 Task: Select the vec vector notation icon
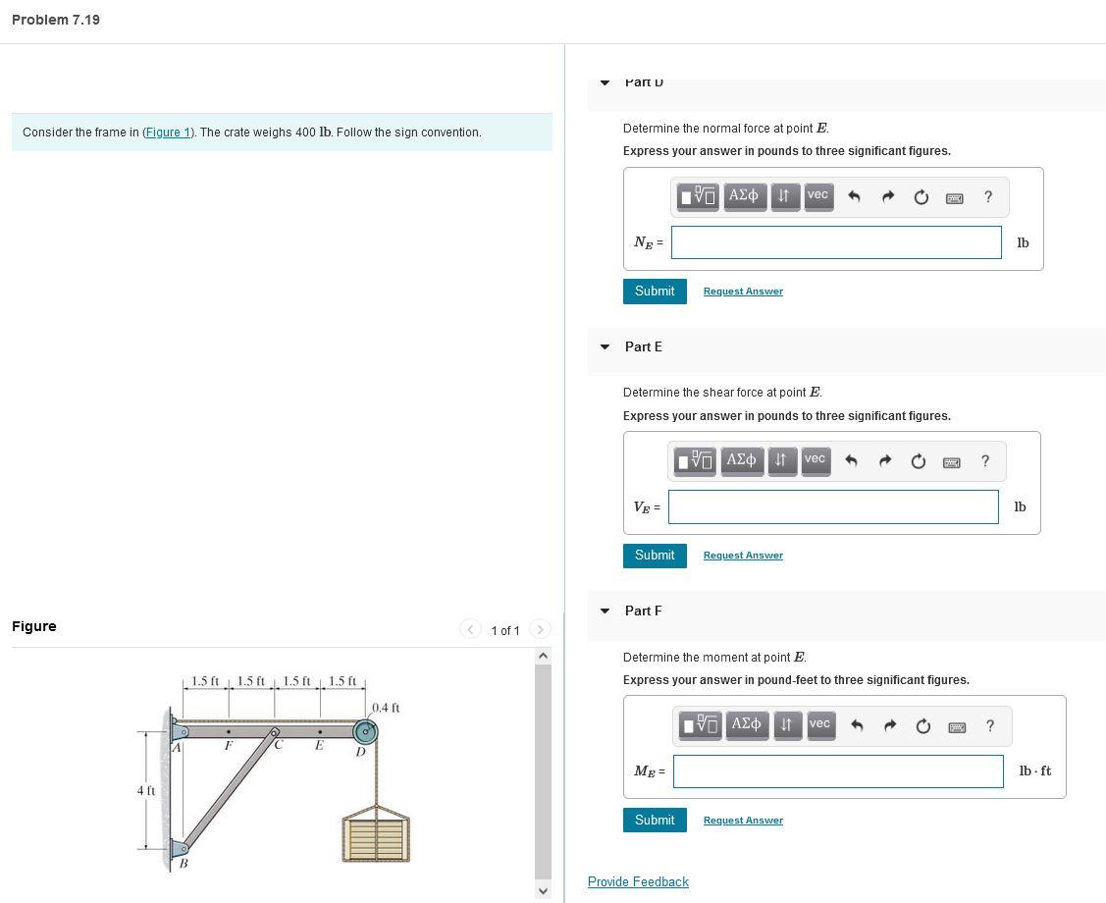pyautogui.click(x=817, y=196)
